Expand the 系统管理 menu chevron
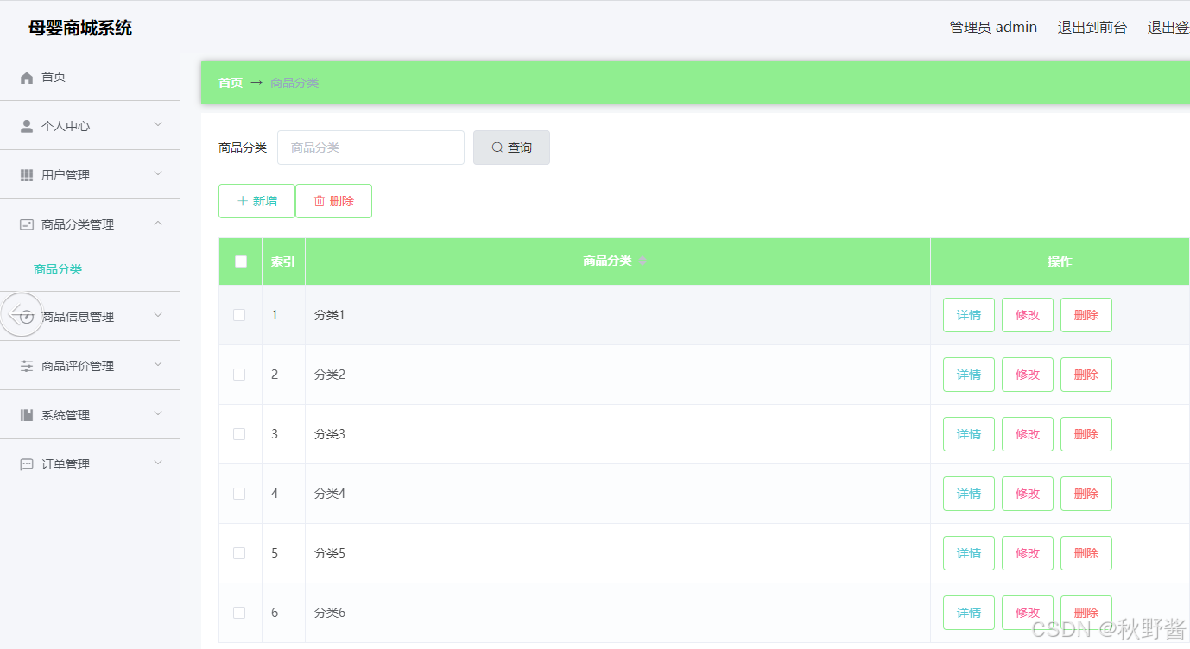This screenshot has height=649, width=1190. click(158, 414)
